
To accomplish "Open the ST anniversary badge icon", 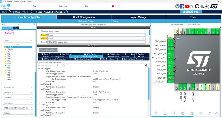I will 177,6.
